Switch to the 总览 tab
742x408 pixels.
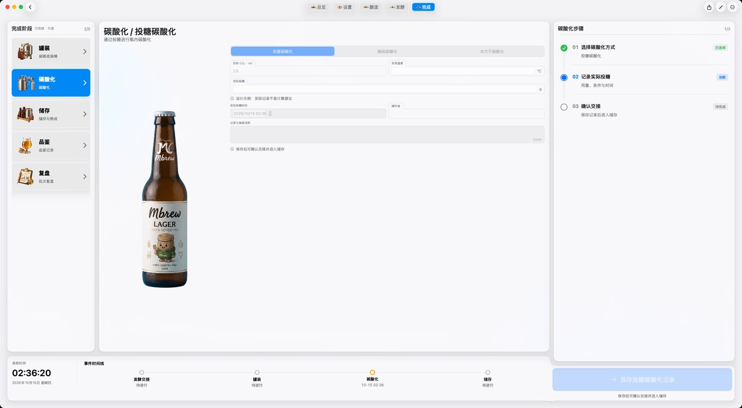[x=318, y=7]
